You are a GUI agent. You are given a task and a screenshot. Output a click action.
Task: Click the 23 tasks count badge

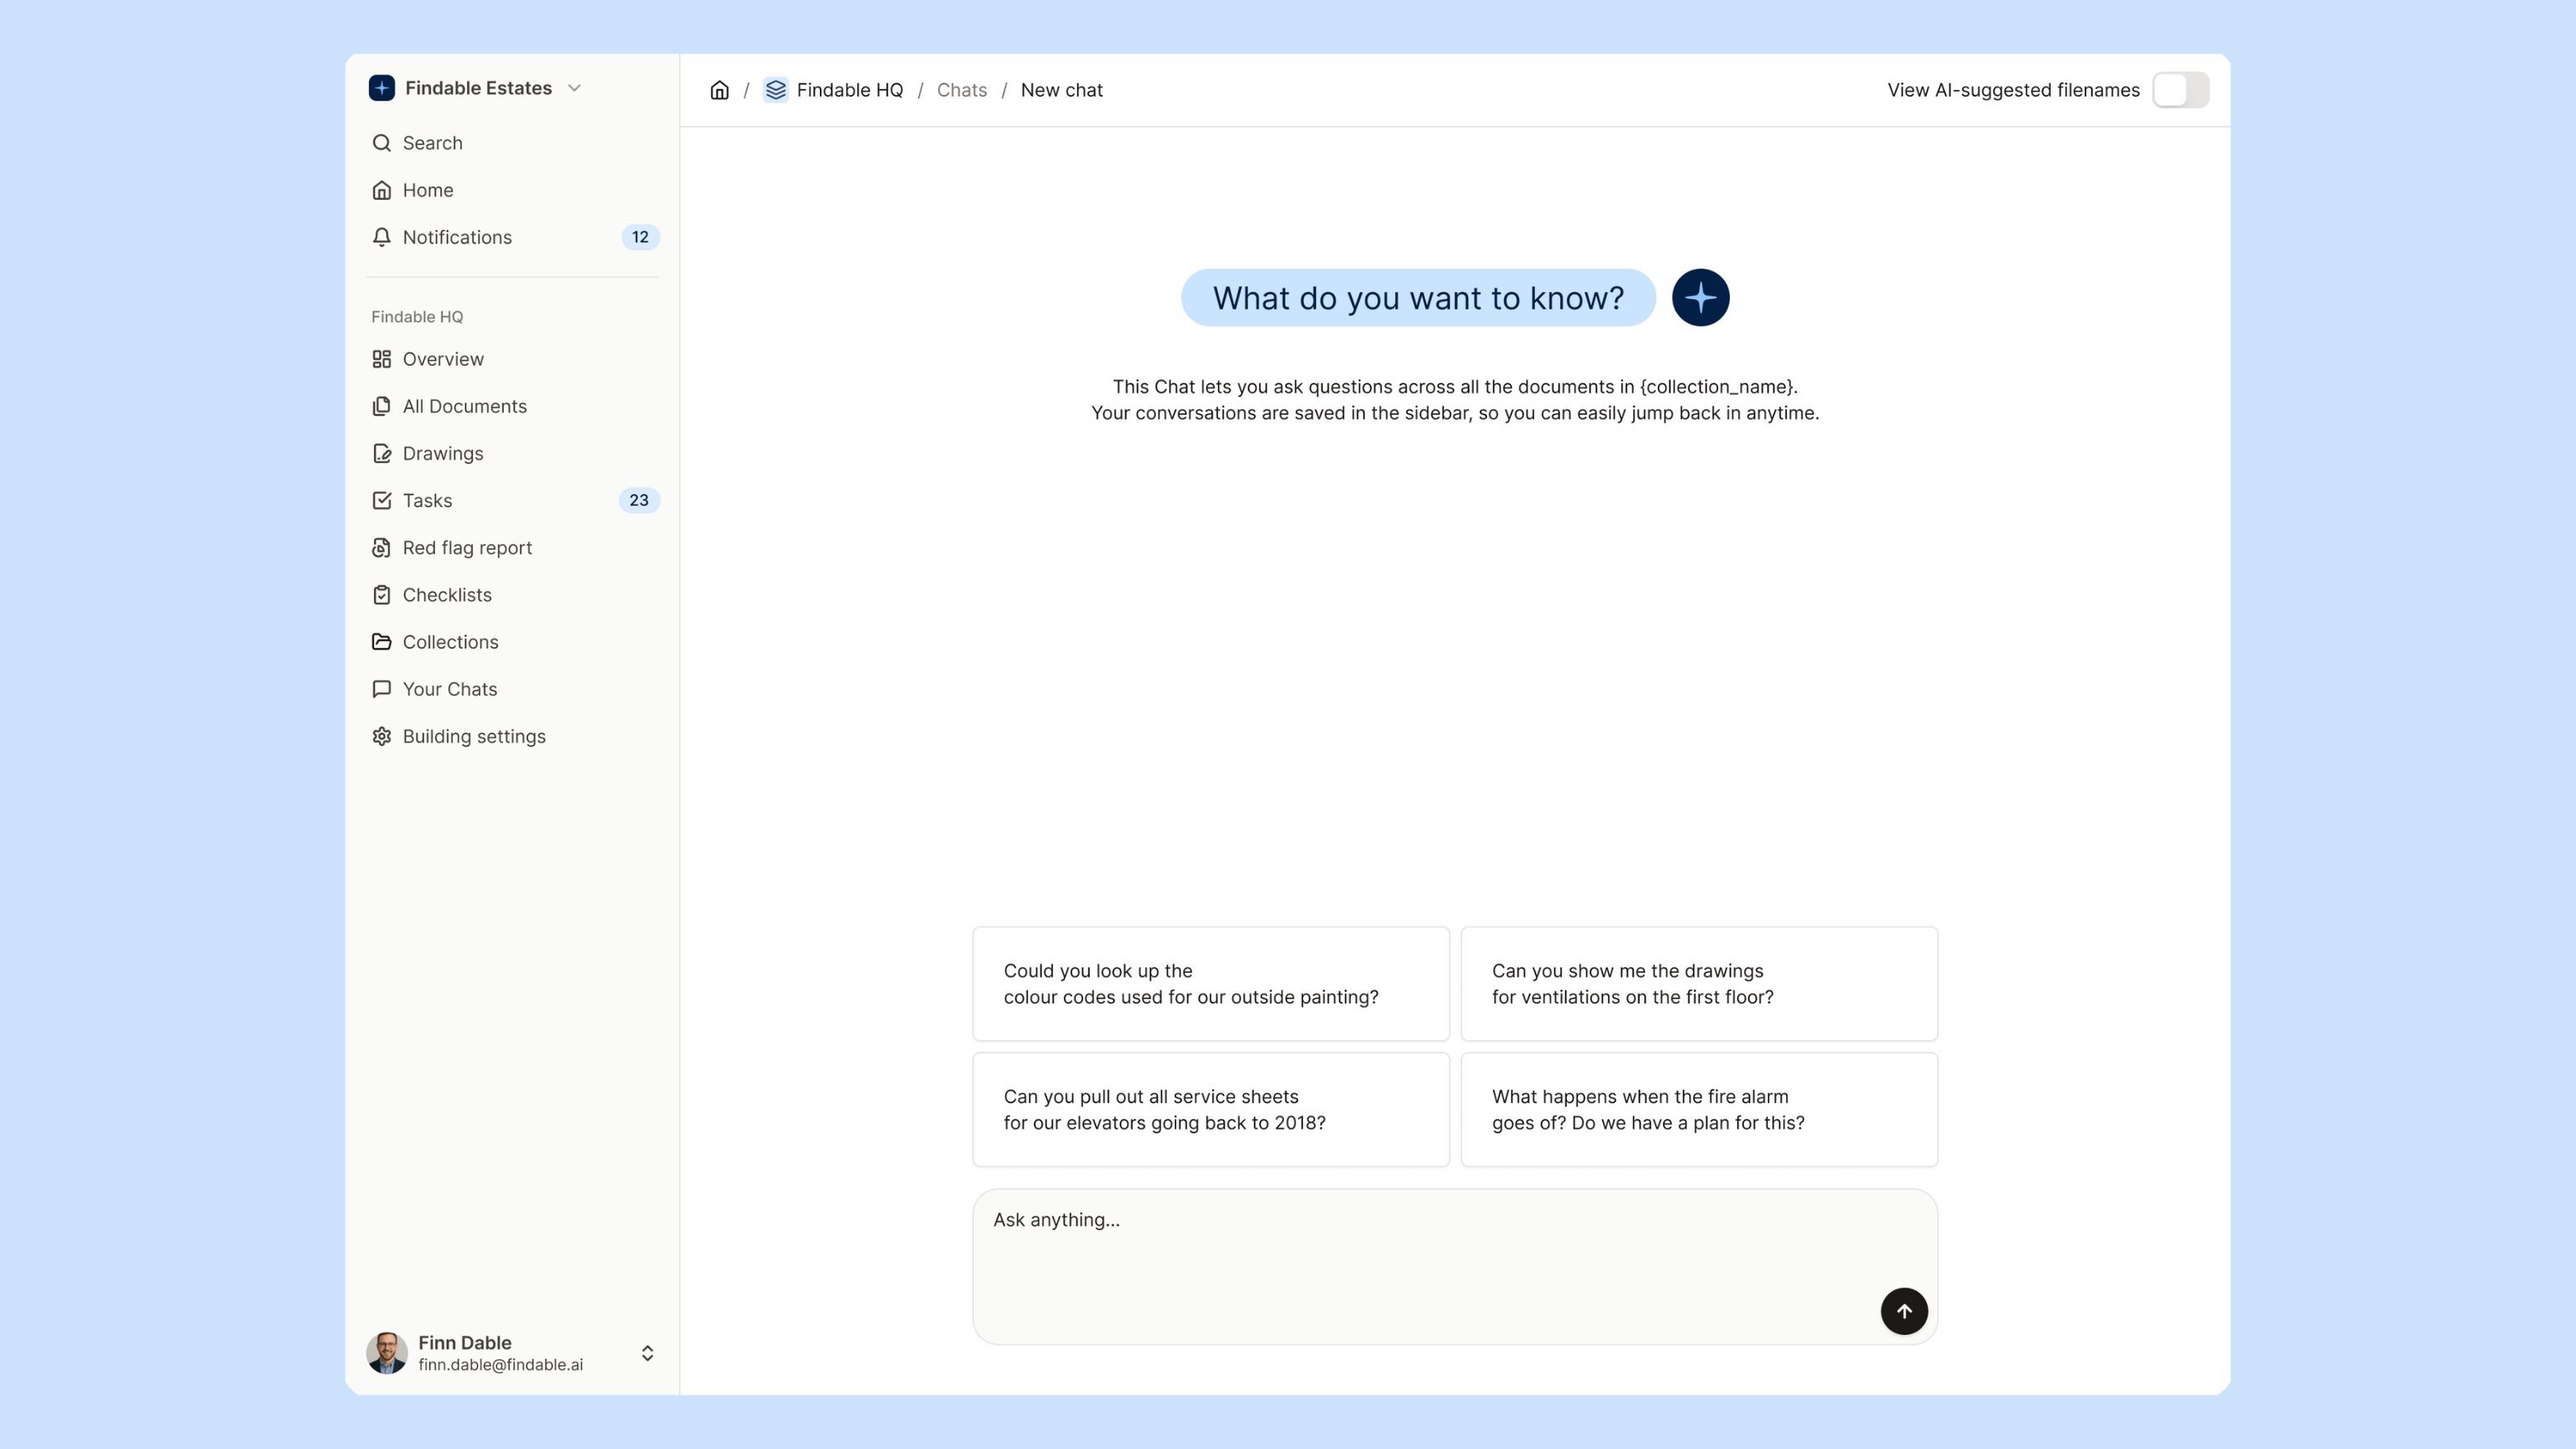[639, 500]
